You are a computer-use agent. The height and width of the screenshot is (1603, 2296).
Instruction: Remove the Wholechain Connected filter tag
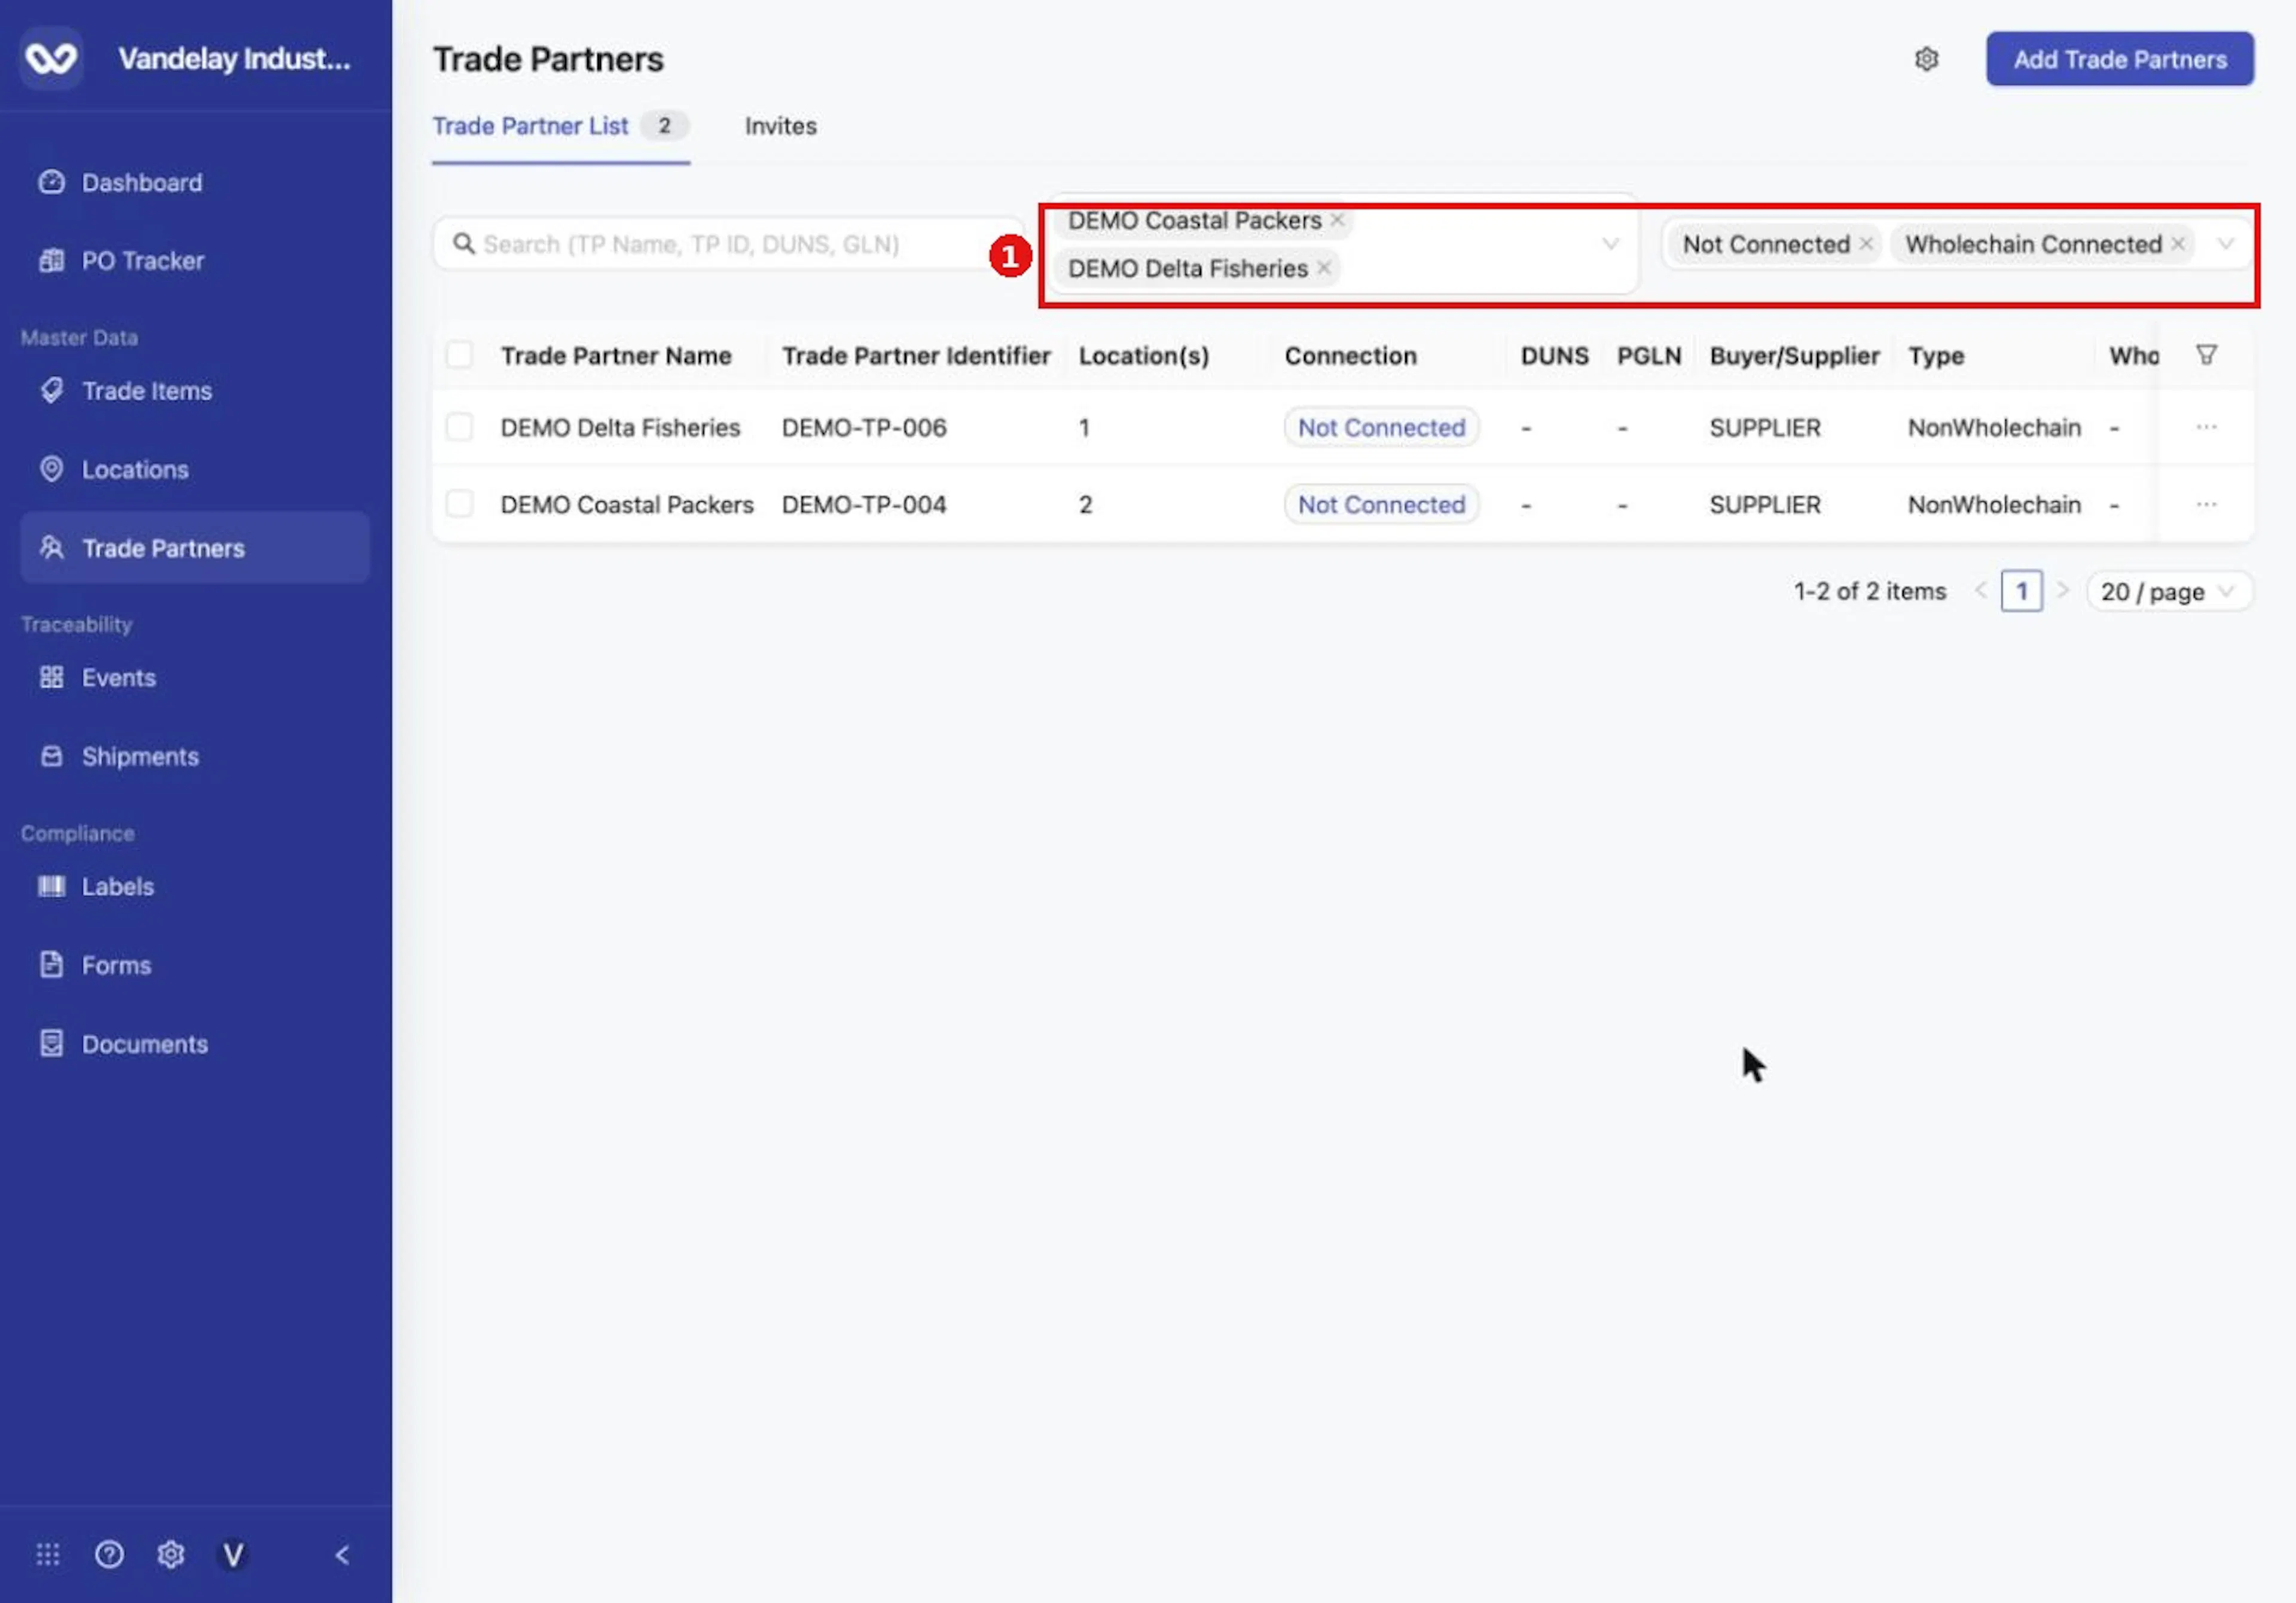pyautogui.click(x=2178, y=244)
